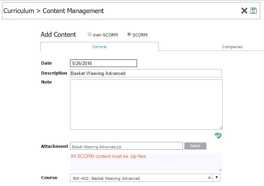264x186 pixels.
Task: Save content using the green floppy disk icon
Action: tap(253, 11)
